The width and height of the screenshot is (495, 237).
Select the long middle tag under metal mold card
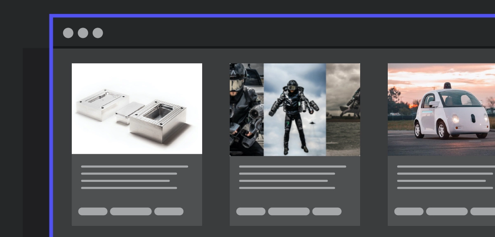point(131,211)
